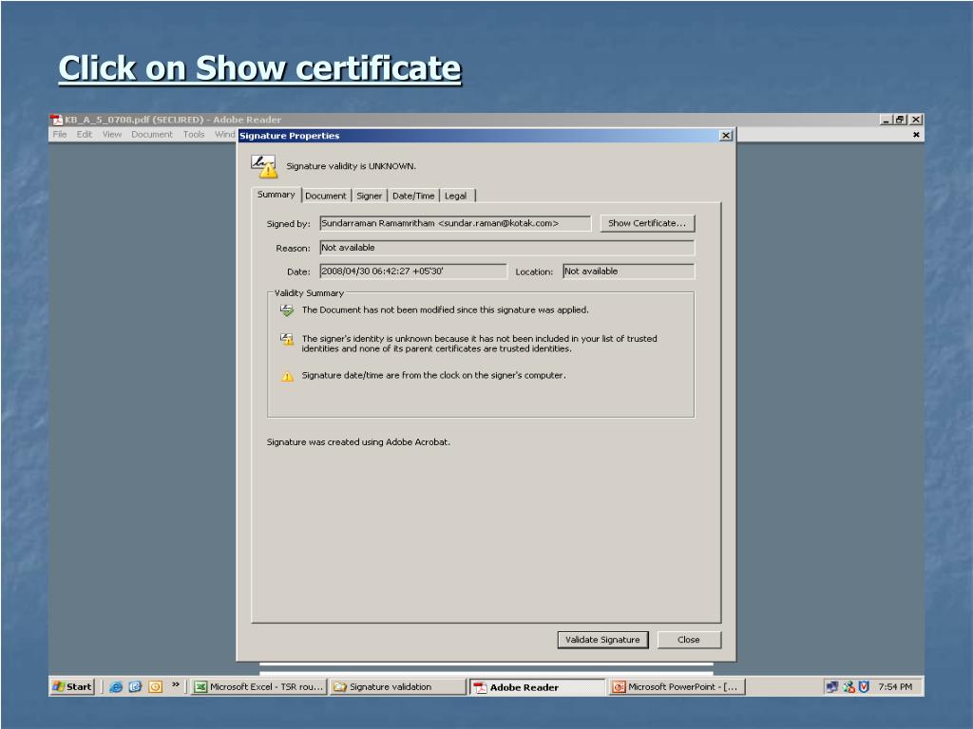This screenshot has height=729, width=973.
Task: Open the Document menu in Adobe Reader
Action: pyautogui.click(x=152, y=135)
